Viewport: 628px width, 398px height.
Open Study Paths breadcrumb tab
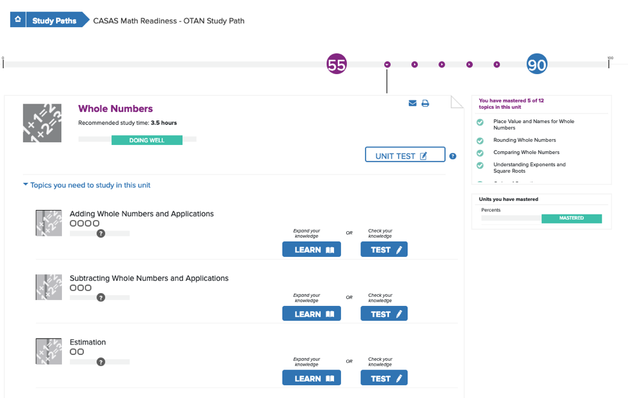coord(54,21)
